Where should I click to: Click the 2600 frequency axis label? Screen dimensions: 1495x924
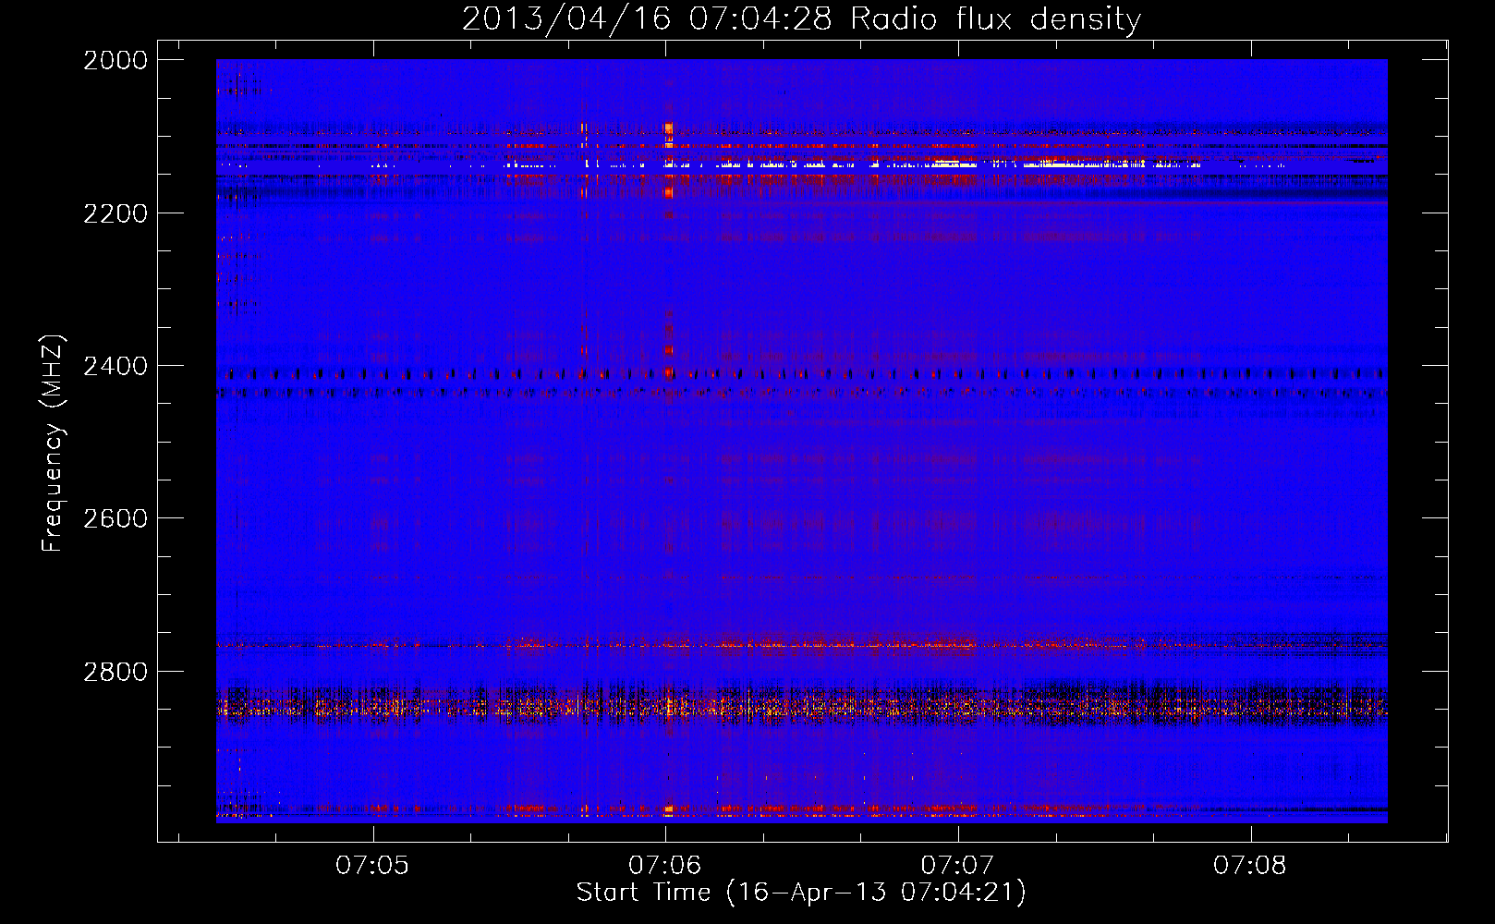(115, 518)
